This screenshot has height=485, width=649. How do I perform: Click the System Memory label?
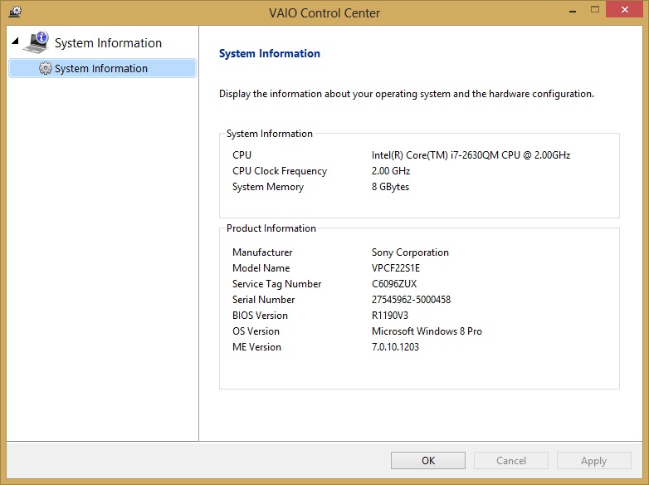click(268, 187)
